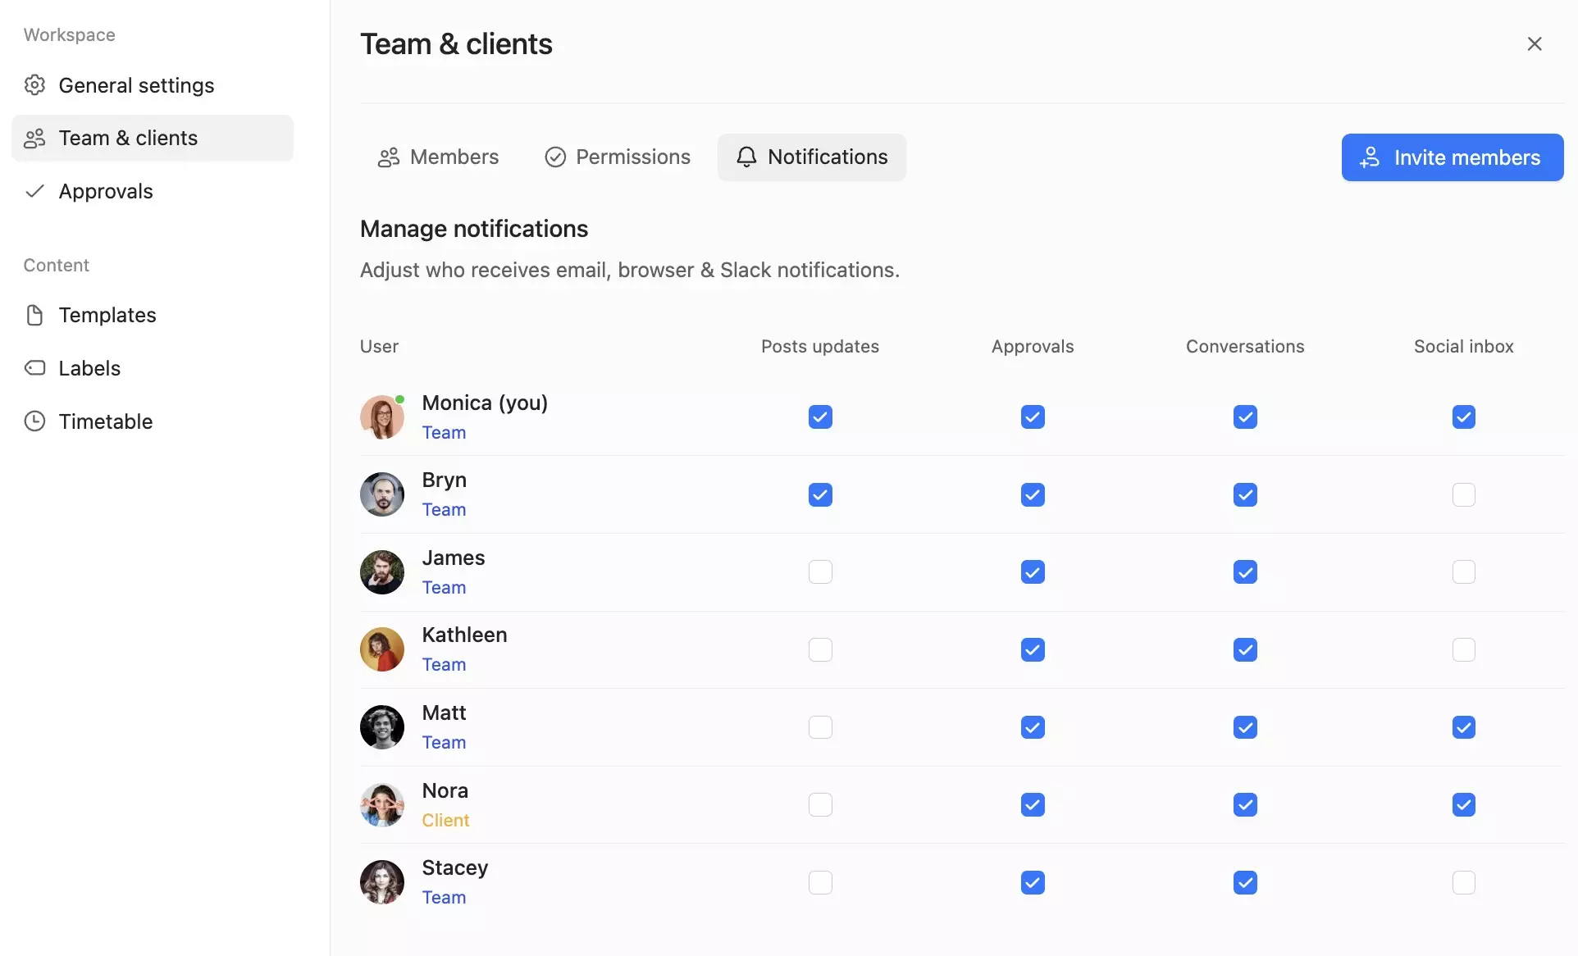
Task: Select Team & clients in the sidebar
Action: pos(153,138)
